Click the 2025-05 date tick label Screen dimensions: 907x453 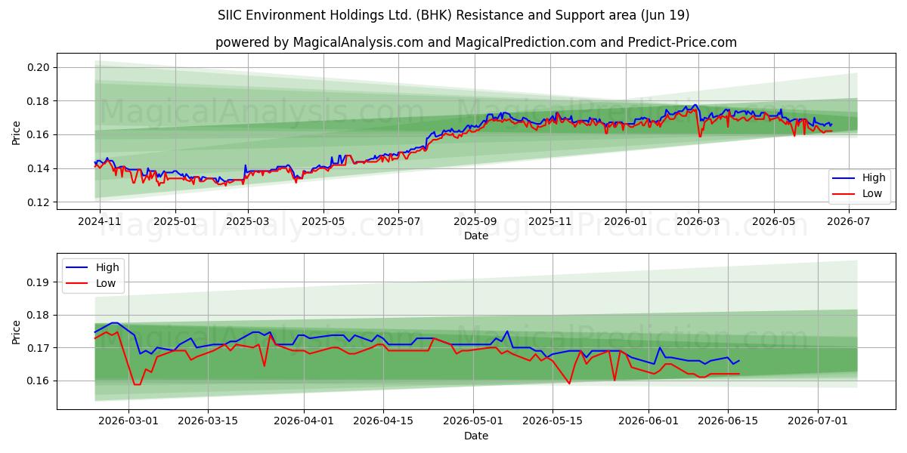click(x=323, y=221)
